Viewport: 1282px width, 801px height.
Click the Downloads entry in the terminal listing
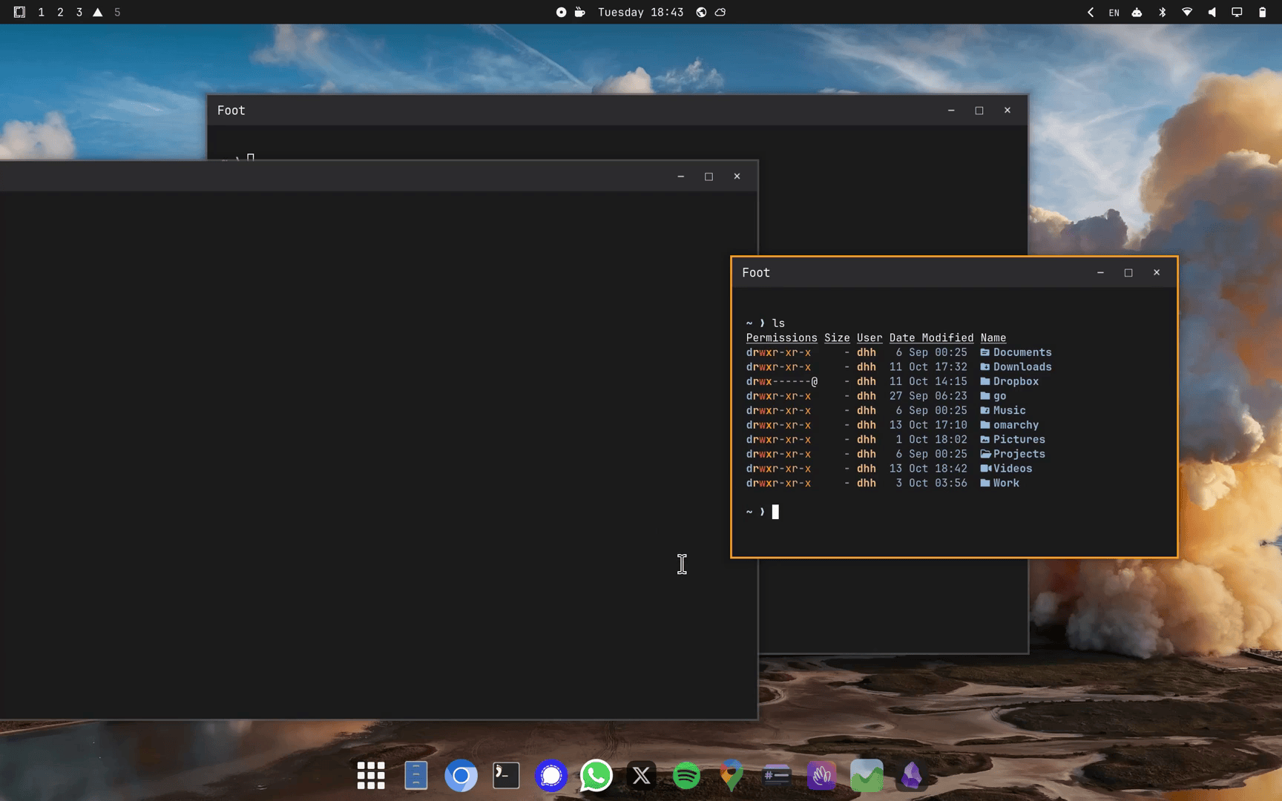click(1022, 367)
